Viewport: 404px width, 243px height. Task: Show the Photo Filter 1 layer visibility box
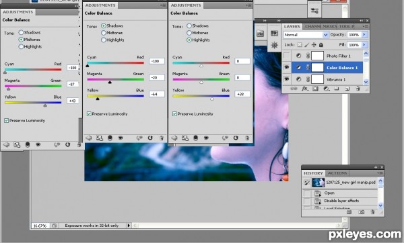tap(286, 56)
